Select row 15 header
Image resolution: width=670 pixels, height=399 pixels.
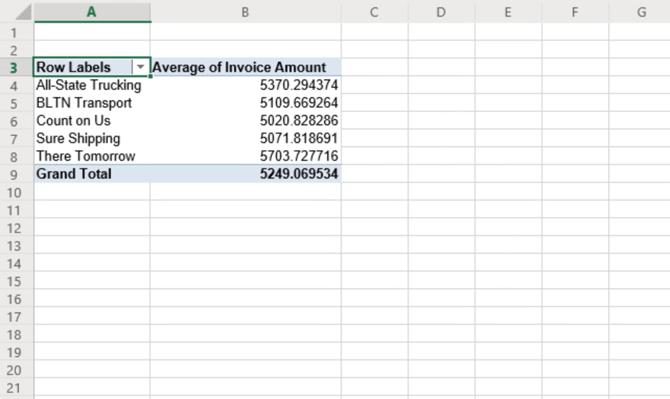pos(17,281)
